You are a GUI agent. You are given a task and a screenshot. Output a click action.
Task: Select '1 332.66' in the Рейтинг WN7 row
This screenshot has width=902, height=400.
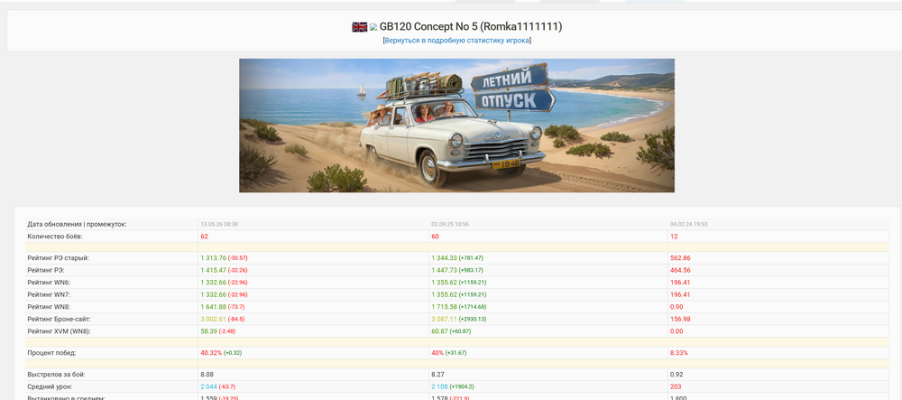click(214, 294)
